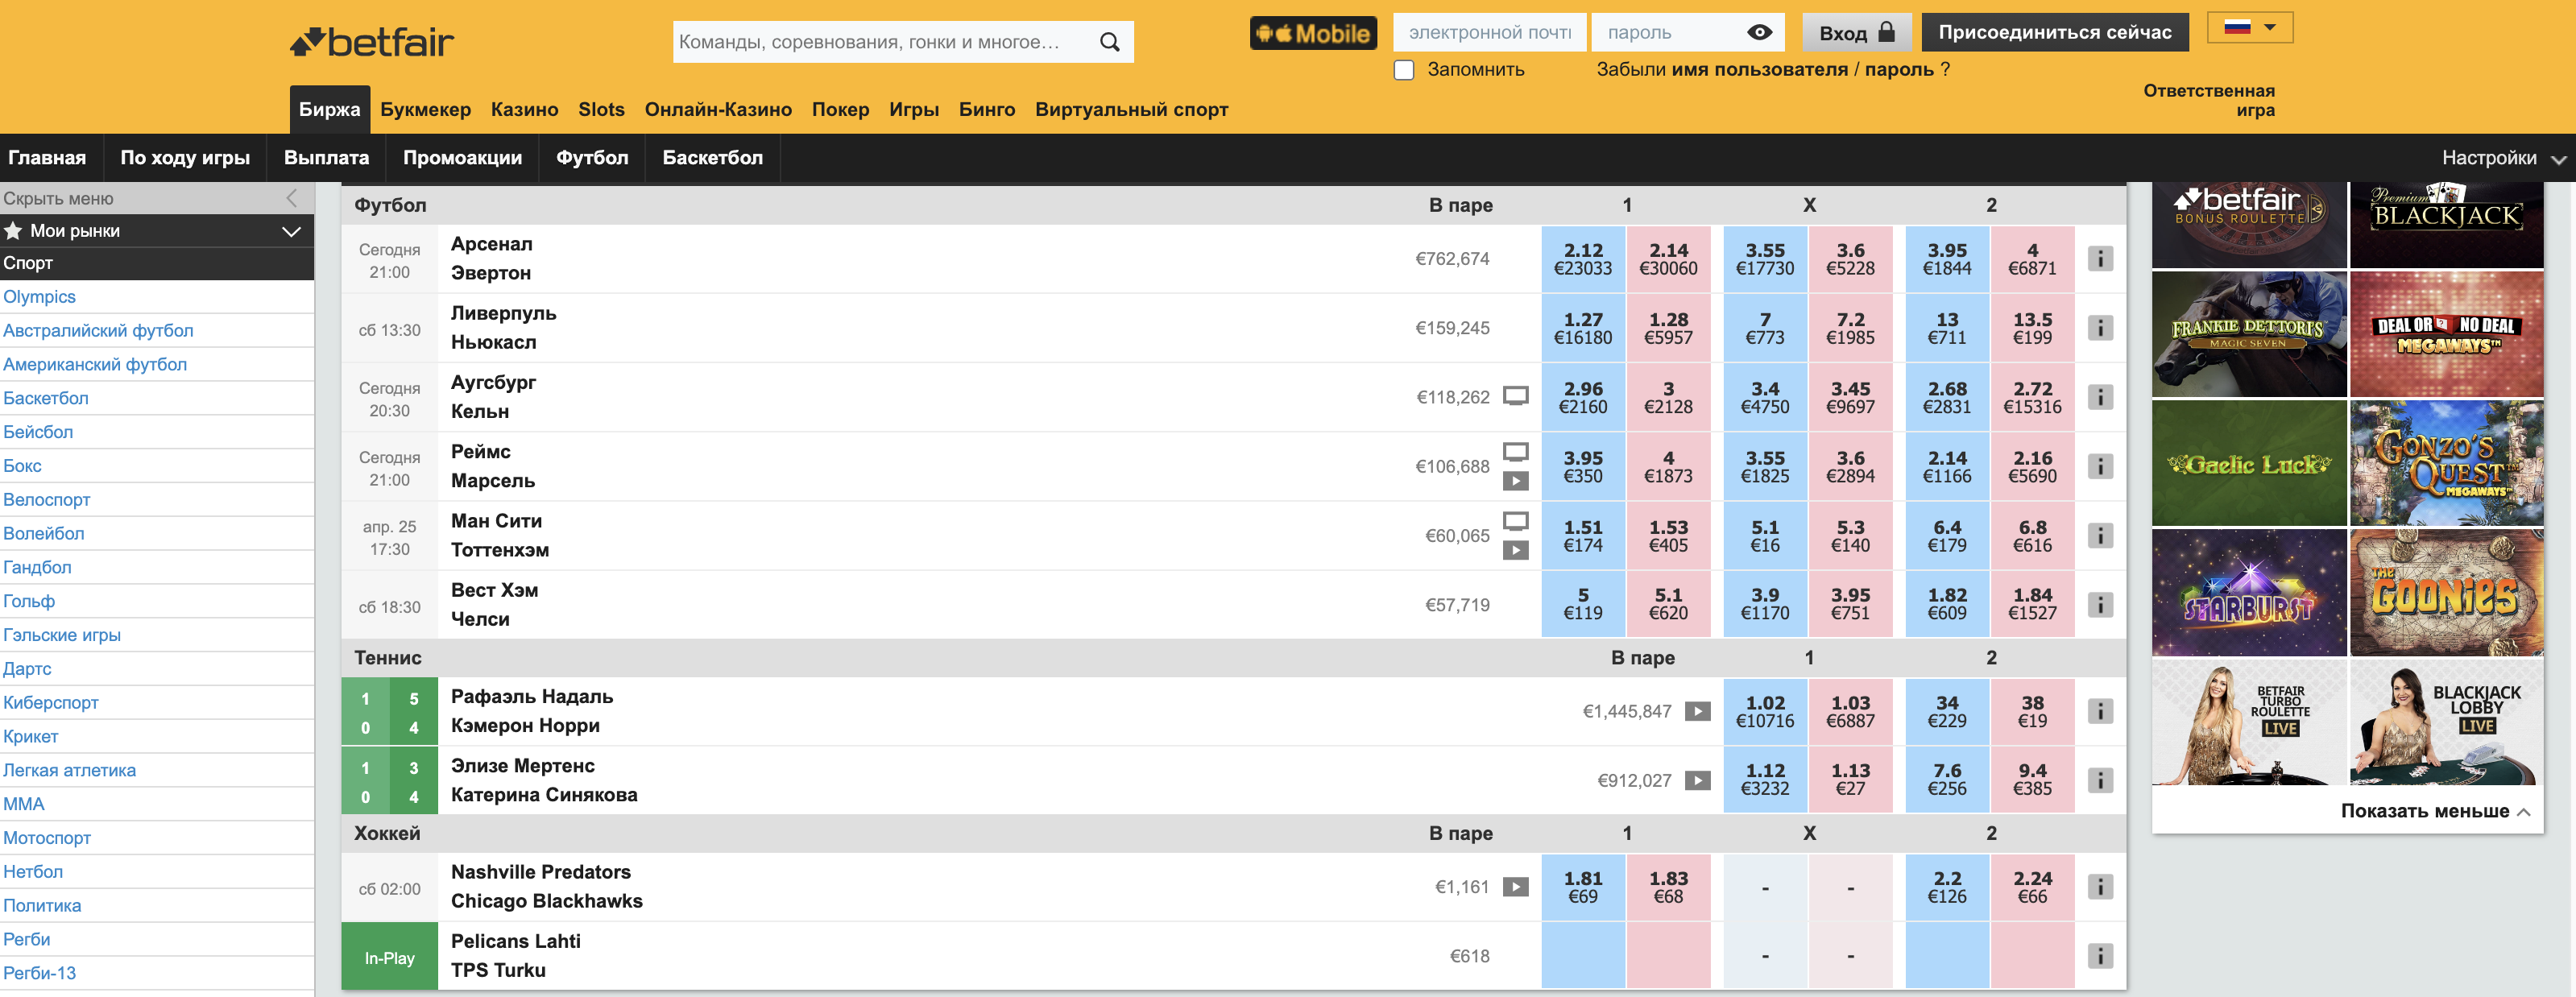This screenshot has width=2576, height=997.
Task: Open info icon for Ман Сити vs Тоттенхэм
Action: pyautogui.click(x=2100, y=535)
